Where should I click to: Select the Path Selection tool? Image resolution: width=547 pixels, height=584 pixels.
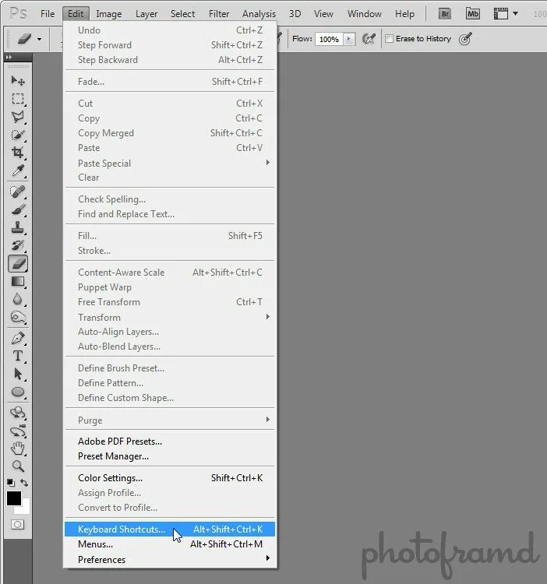pos(17,374)
